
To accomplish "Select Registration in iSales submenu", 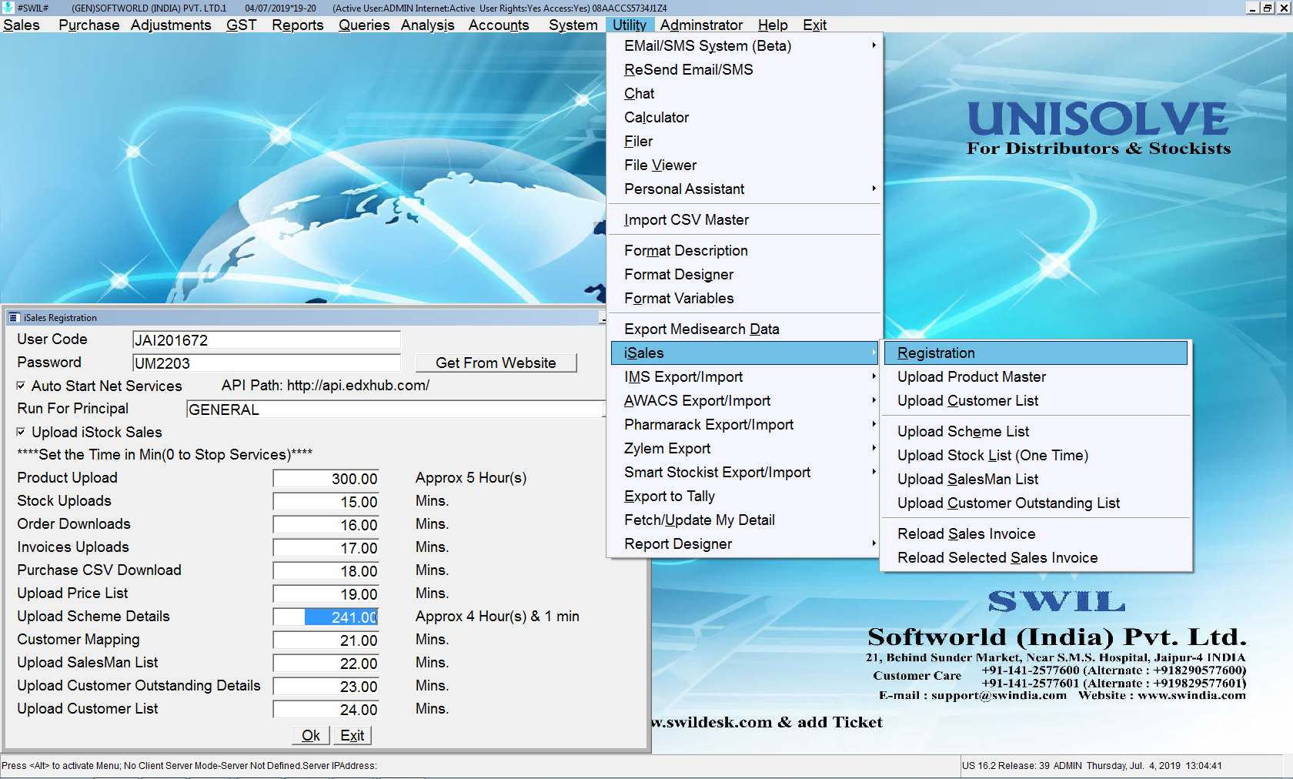I will (x=1036, y=353).
